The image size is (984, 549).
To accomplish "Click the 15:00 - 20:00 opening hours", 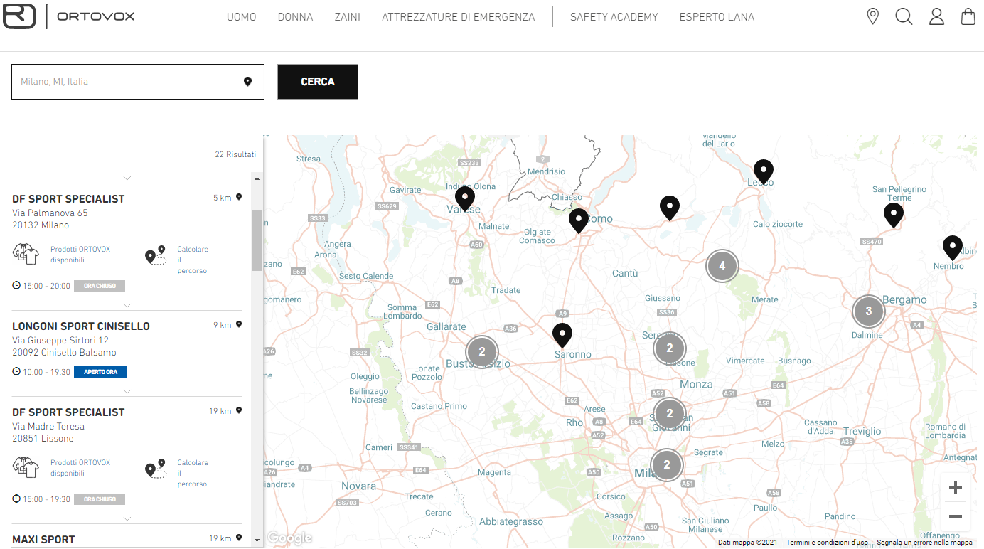I will 46,286.
